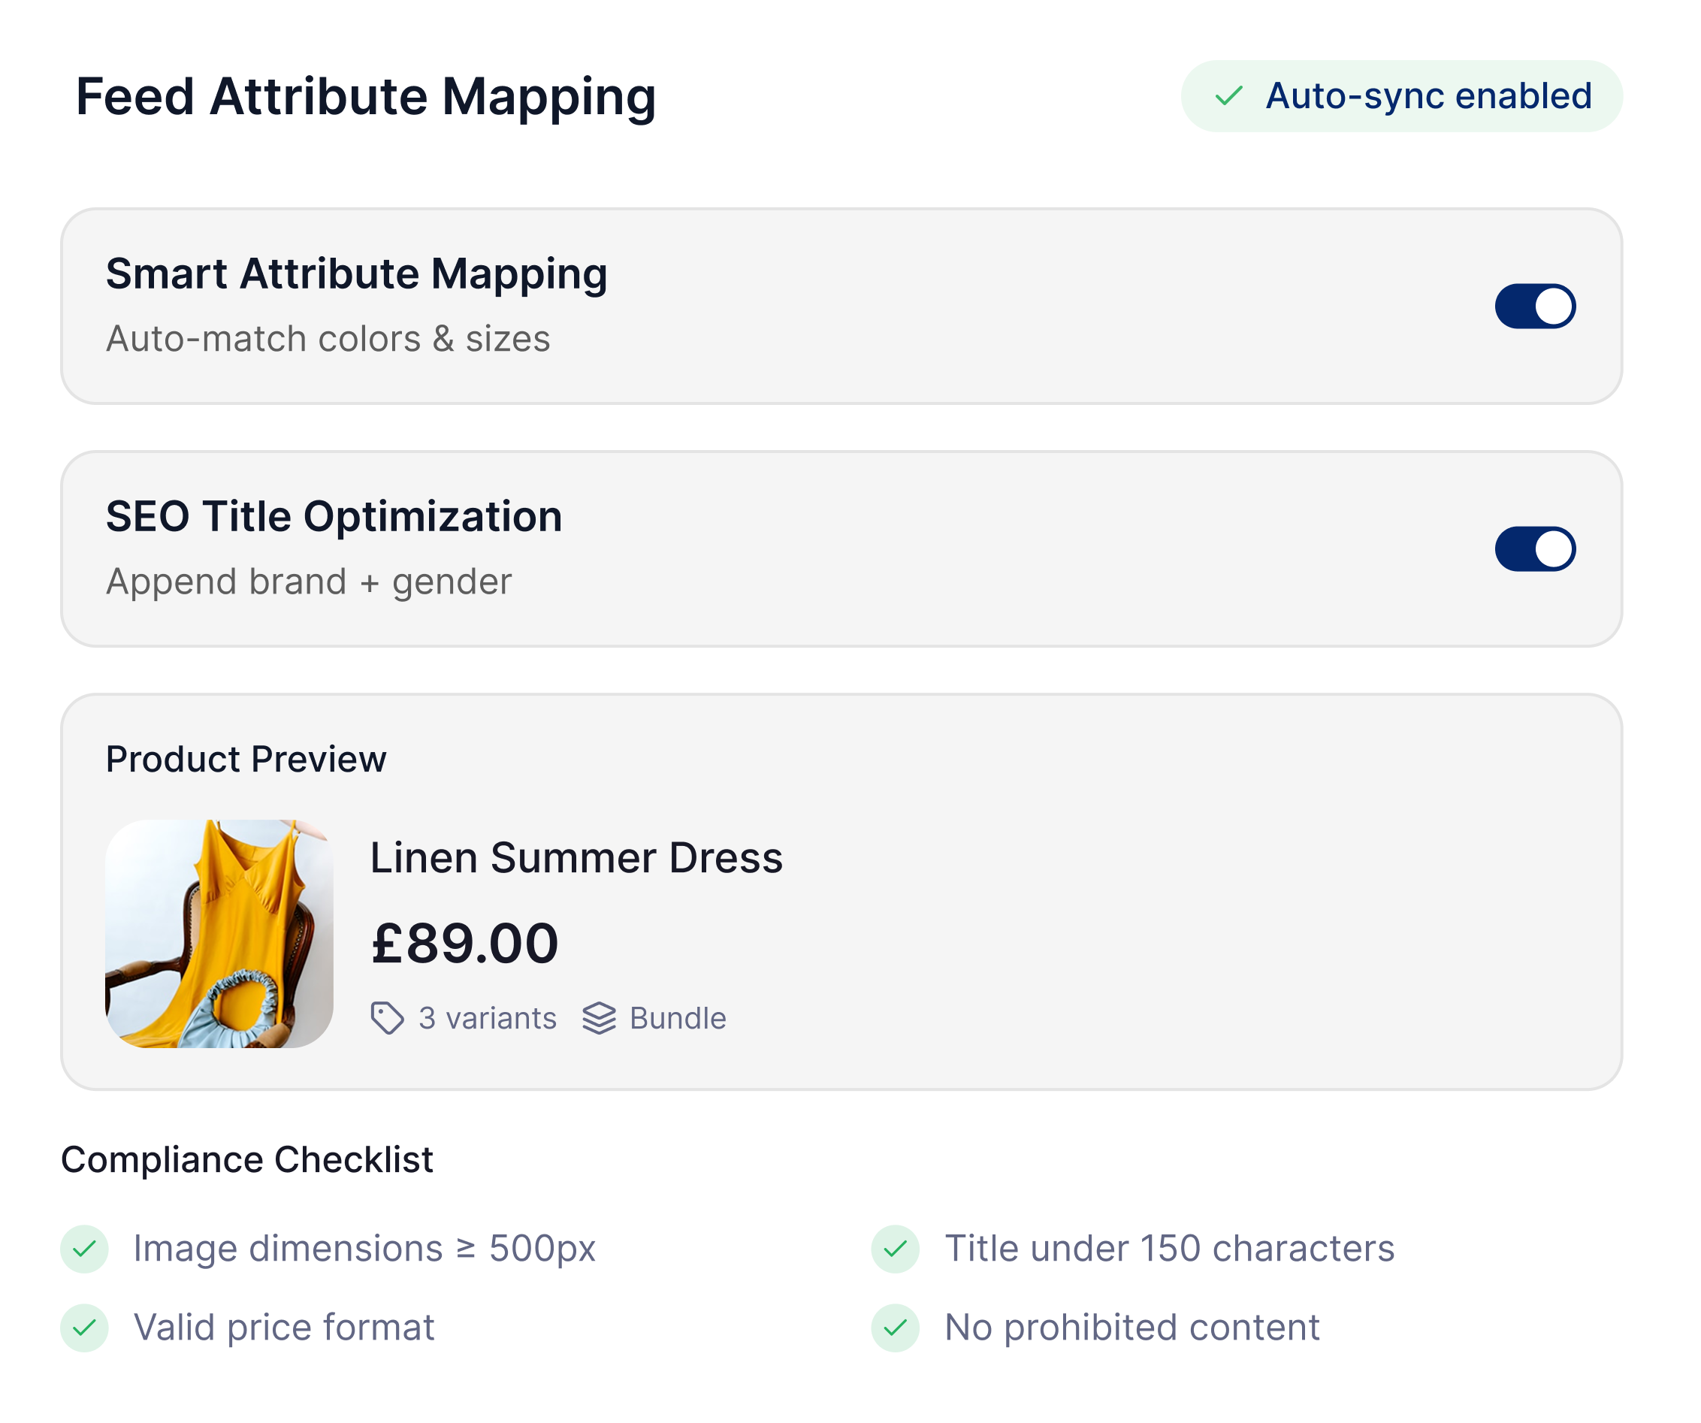Image resolution: width=1701 pixels, height=1423 pixels.
Task: Click the Auto-sync enabled checkmark icon
Action: (x=1228, y=96)
